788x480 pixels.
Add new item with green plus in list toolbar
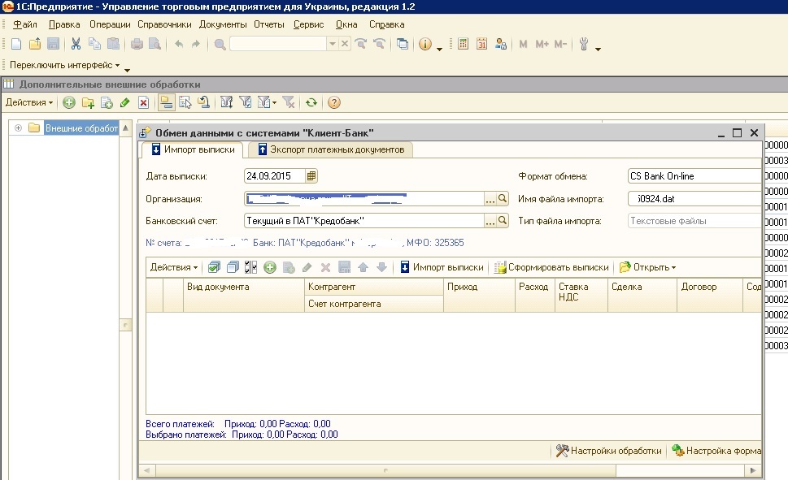click(x=69, y=103)
